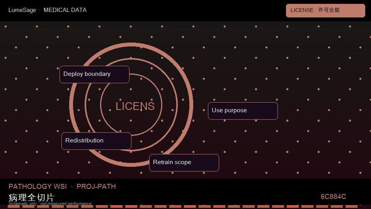Viewport: 371px width, 209px height.
Task: Click the Schematic only disclaimer text
Action: click(x=50, y=204)
